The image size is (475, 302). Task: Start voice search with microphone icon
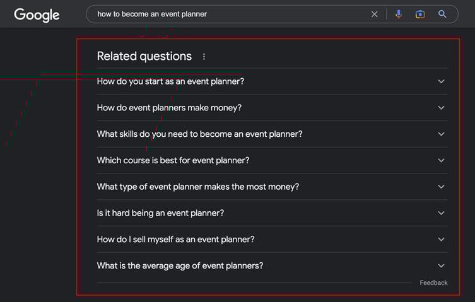[399, 14]
